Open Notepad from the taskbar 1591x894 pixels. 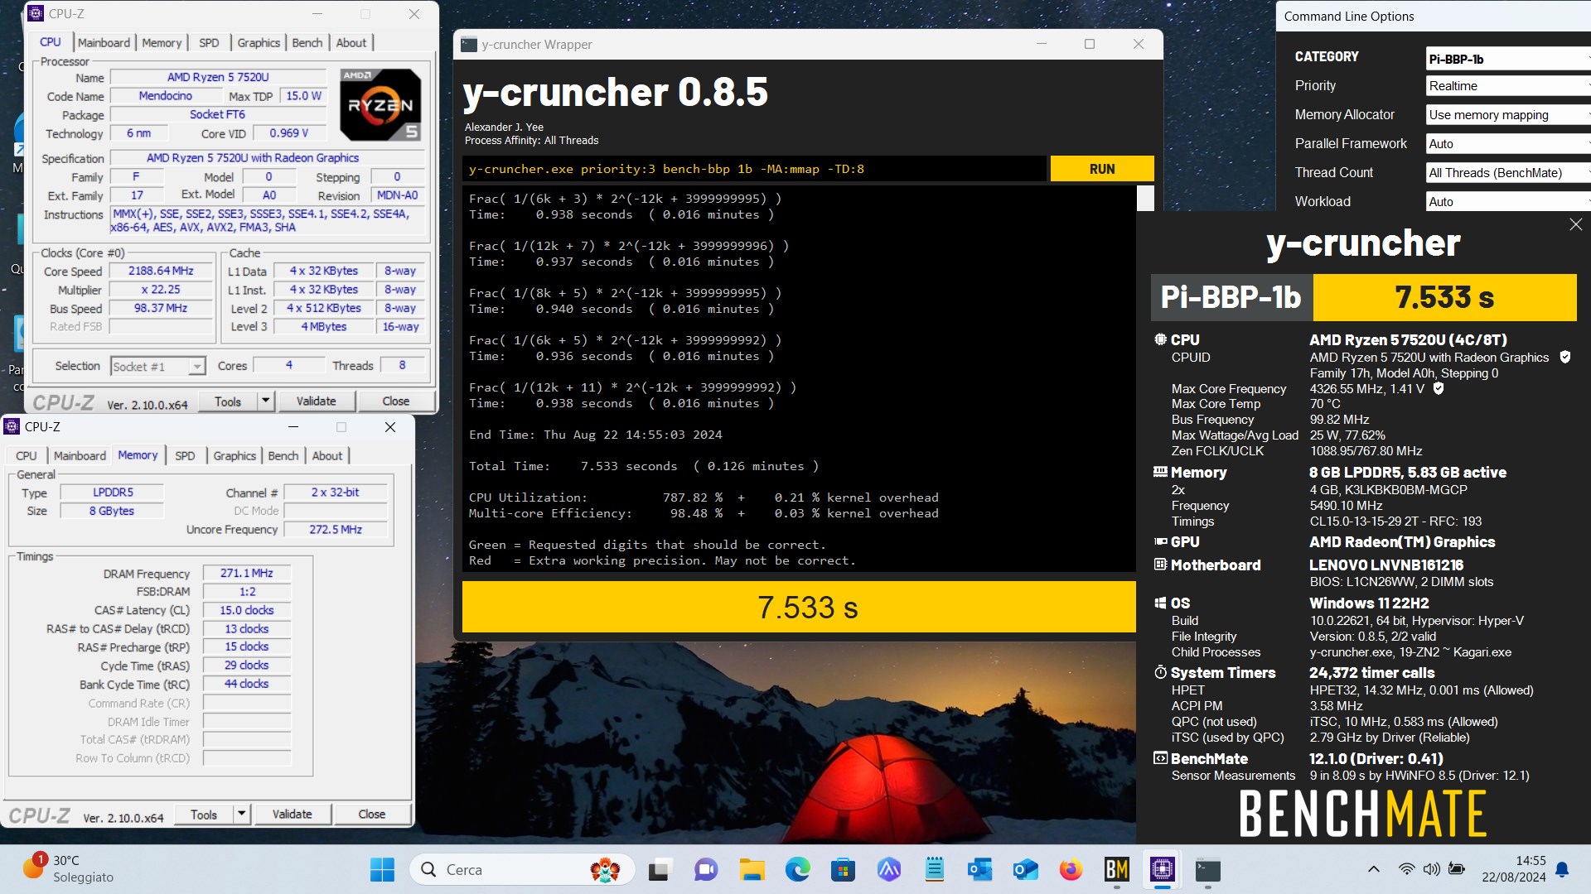point(935,870)
